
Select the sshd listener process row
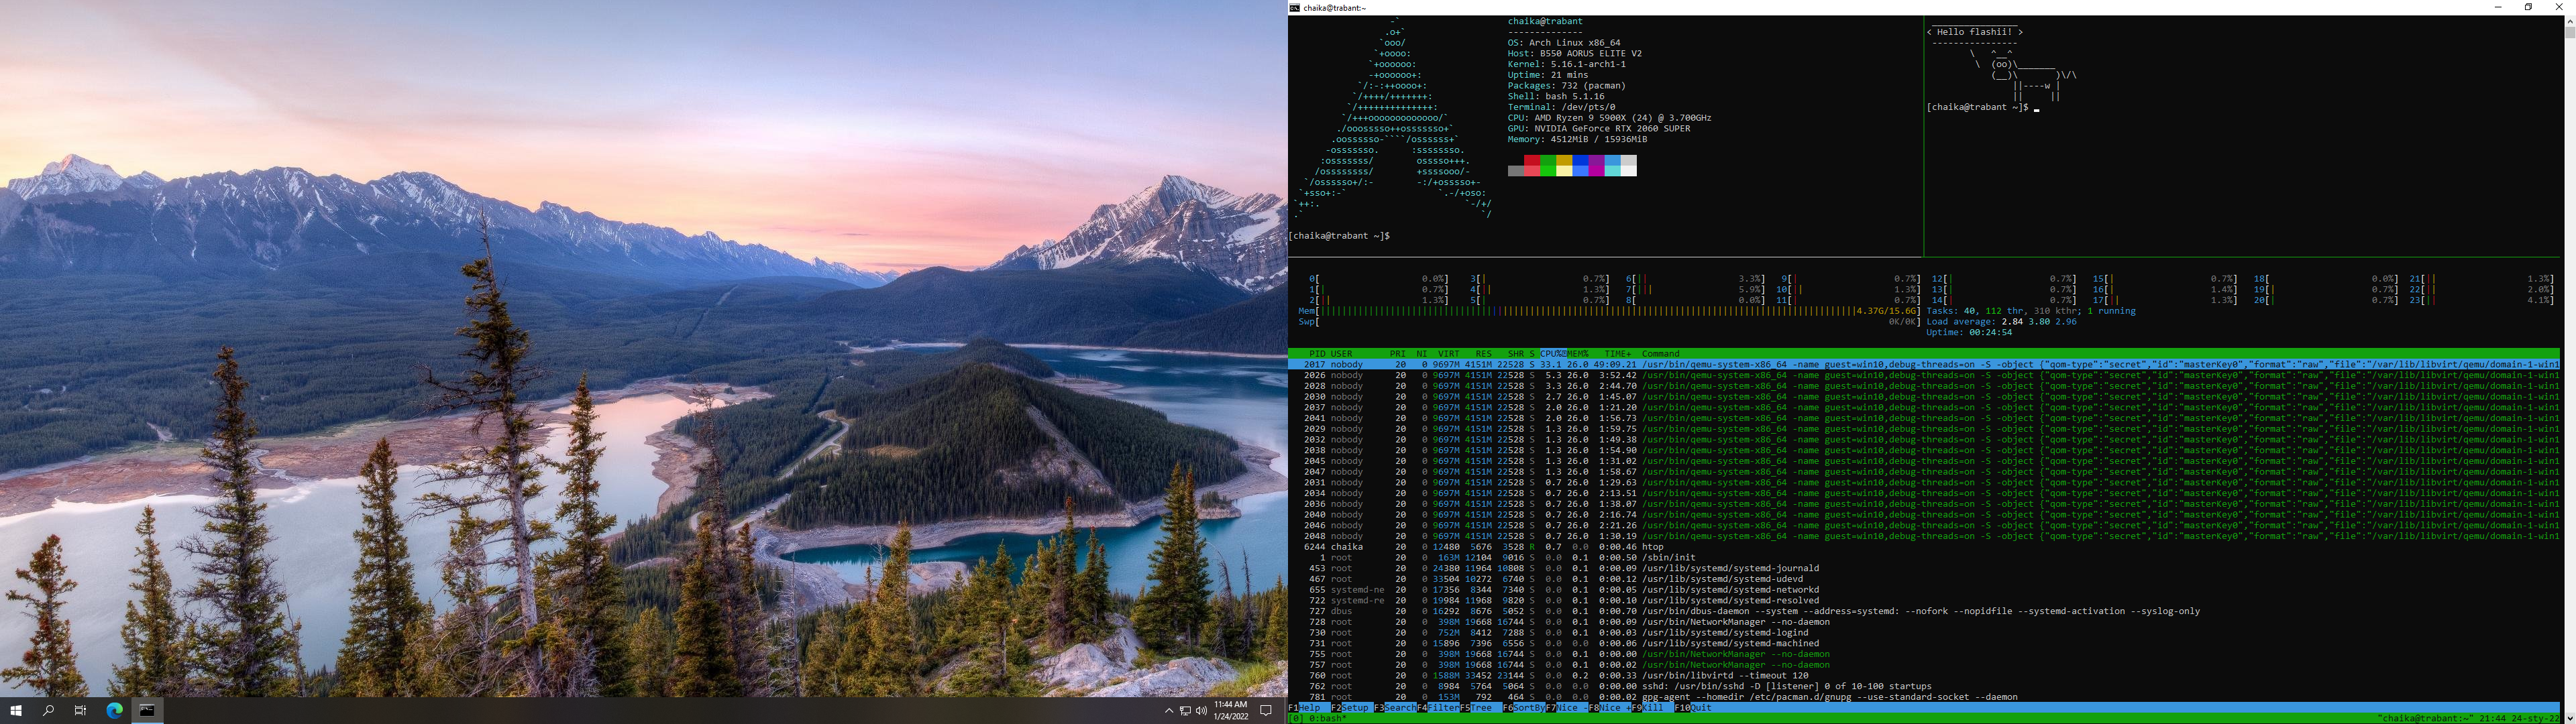coord(1924,687)
